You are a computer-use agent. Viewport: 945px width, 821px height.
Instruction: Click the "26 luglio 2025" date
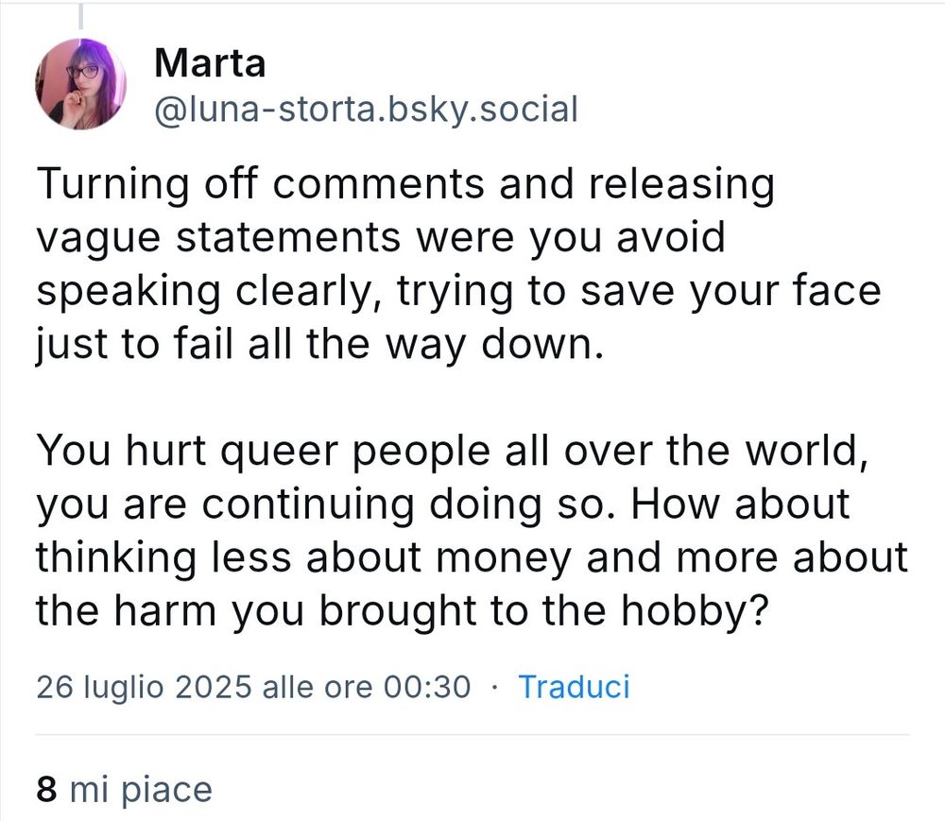click(x=144, y=687)
